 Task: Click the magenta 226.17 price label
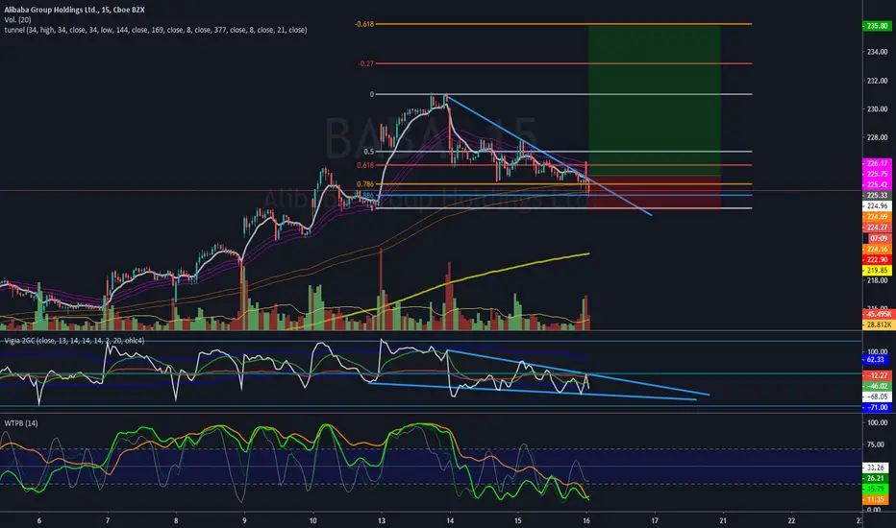[x=877, y=163]
